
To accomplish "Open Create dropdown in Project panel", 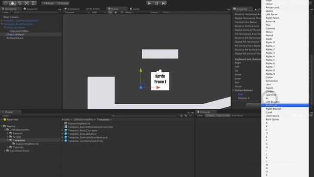I will [6, 116].
